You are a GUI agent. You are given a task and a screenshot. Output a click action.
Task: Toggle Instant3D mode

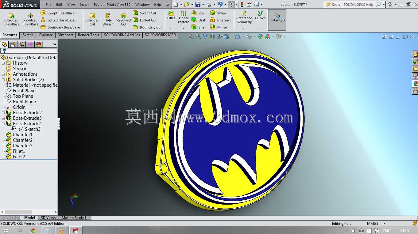pyautogui.click(x=277, y=20)
